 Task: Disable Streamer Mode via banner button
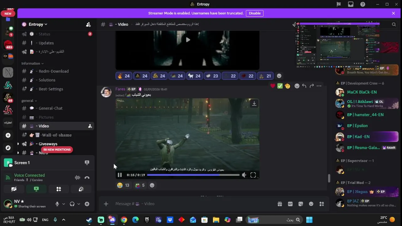[255, 13]
